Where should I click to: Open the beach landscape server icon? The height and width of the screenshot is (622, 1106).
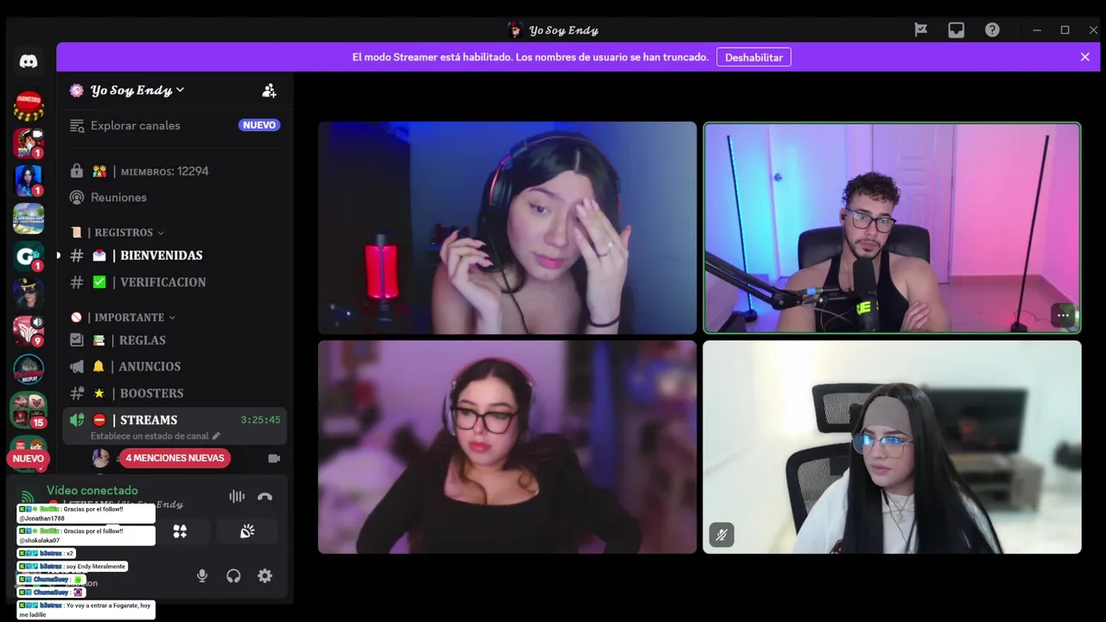click(29, 219)
